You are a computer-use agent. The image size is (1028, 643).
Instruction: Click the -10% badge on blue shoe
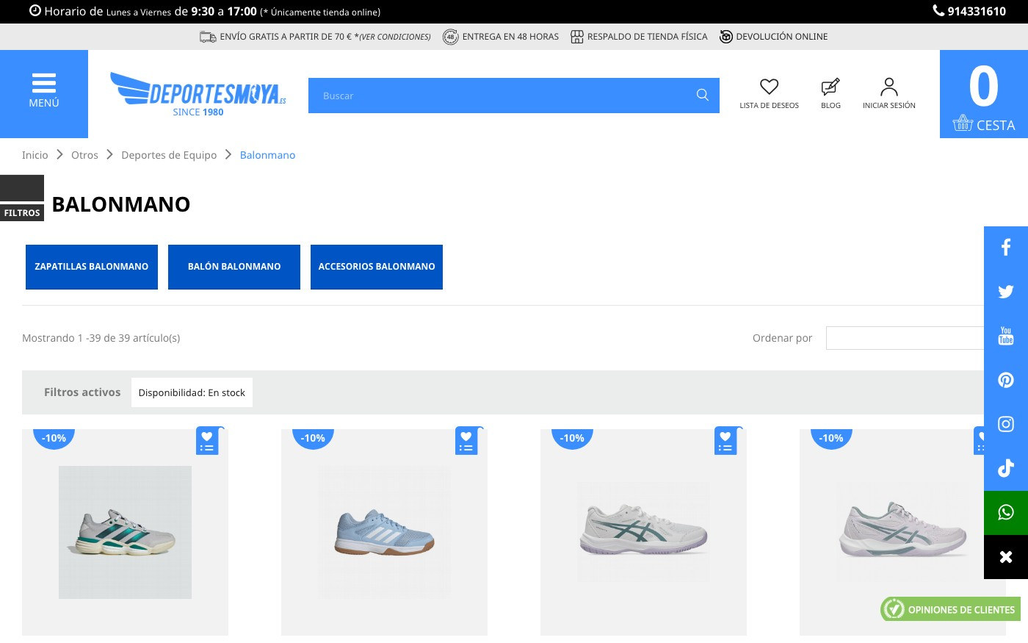[x=313, y=438]
